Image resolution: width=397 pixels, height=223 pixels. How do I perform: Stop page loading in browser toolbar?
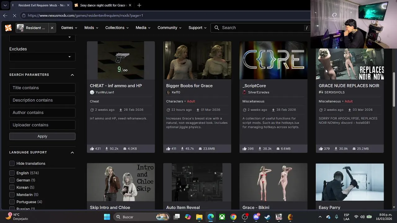click(x=15, y=15)
